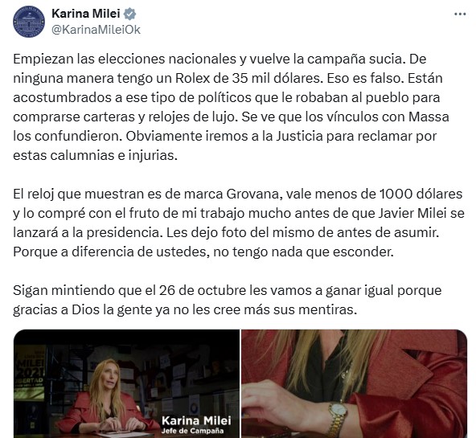Click the verified badge beside Karina Milei

point(129,14)
